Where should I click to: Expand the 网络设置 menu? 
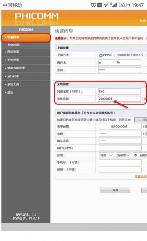26,52
